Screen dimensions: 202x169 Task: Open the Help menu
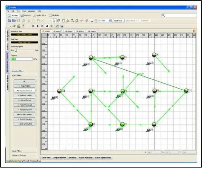(39, 11)
